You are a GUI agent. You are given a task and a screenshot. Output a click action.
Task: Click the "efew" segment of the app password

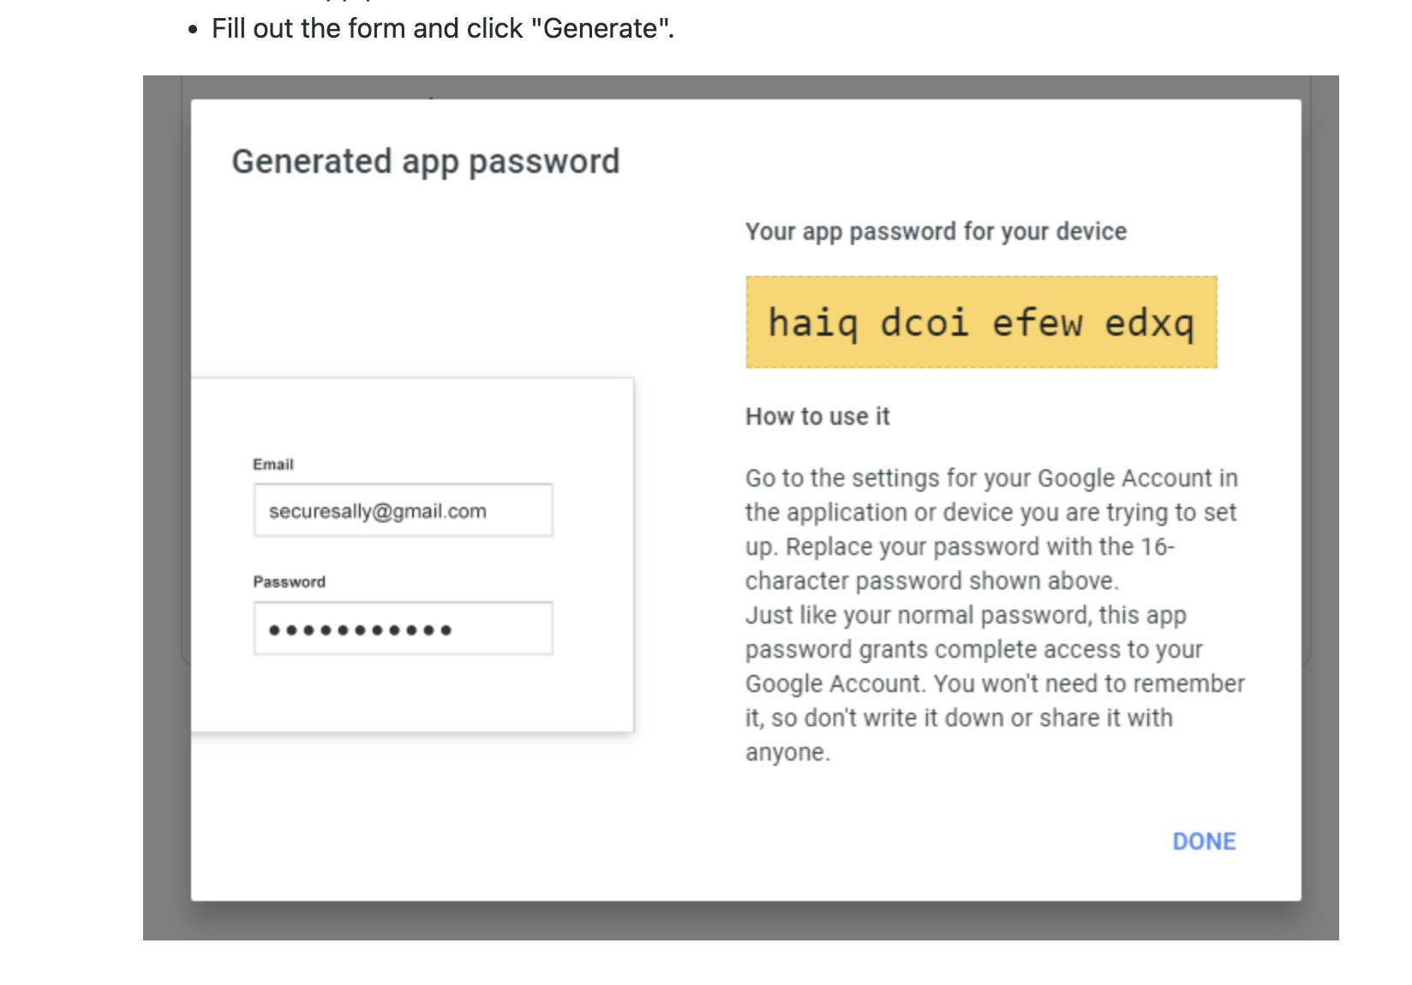[1037, 323]
